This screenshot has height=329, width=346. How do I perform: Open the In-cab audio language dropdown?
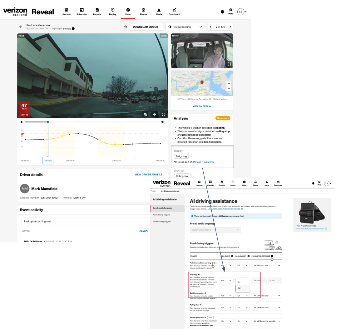coord(215,230)
